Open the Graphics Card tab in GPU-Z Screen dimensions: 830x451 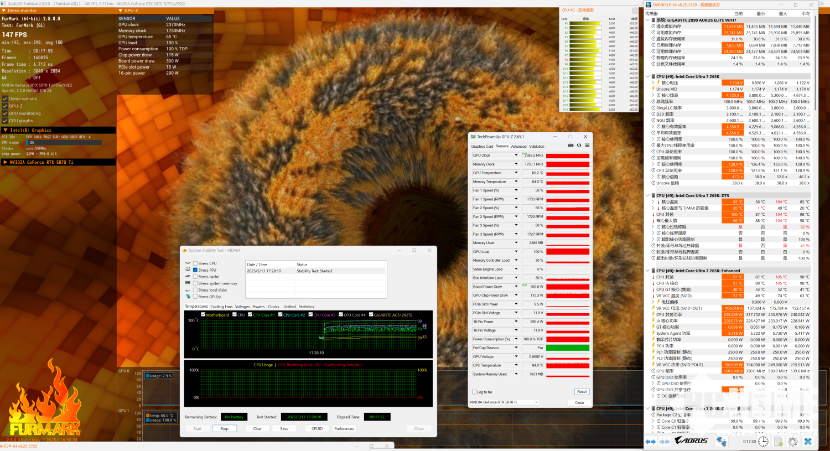click(482, 147)
